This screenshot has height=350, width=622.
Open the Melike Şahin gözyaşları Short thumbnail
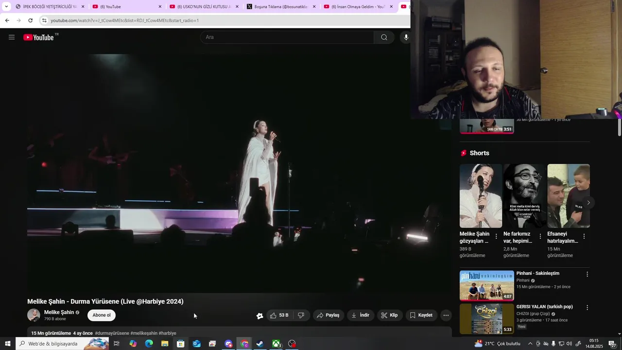[x=481, y=195]
